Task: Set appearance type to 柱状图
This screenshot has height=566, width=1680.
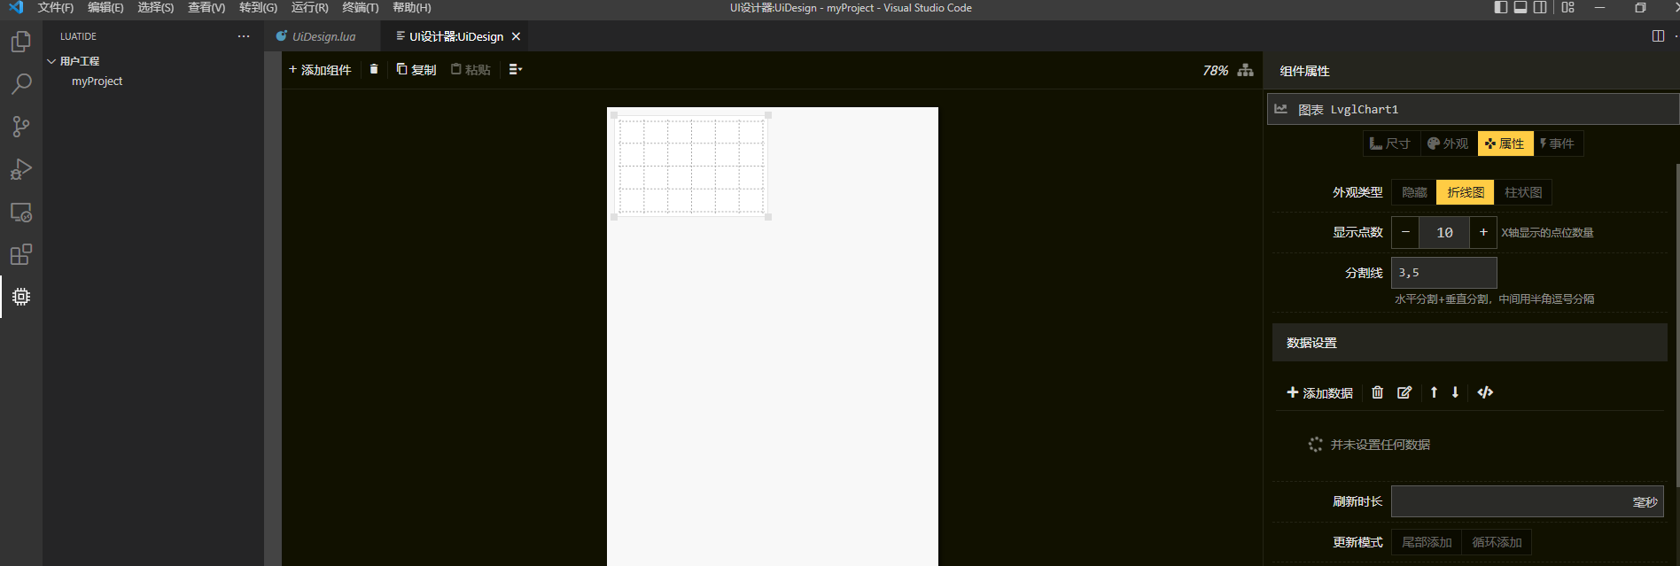Action: point(1522,192)
